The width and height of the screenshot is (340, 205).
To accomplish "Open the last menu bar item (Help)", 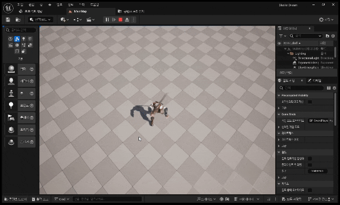I will pyautogui.click(x=95, y=5).
